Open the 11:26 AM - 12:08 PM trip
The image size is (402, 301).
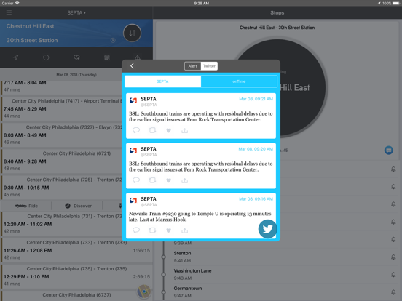pos(76,250)
